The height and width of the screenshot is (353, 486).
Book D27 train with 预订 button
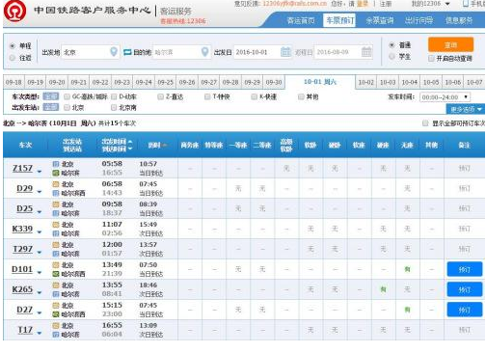tap(465, 310)
